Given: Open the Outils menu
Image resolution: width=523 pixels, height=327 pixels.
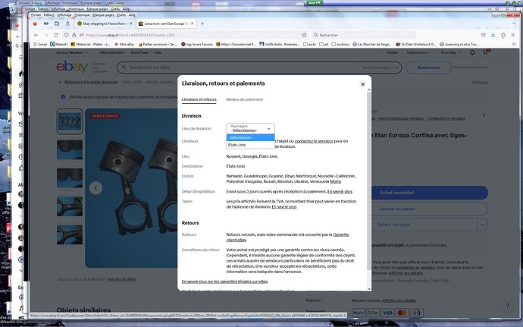Looking at the screenshot, I should (x=121, y=15).
